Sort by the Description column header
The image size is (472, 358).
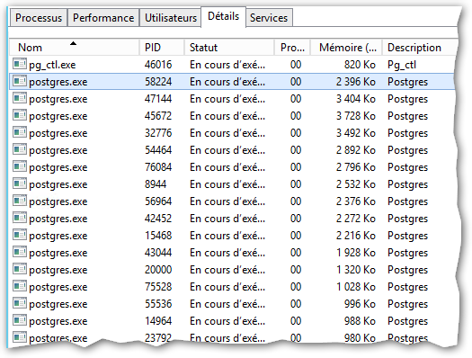click(420, 48)
